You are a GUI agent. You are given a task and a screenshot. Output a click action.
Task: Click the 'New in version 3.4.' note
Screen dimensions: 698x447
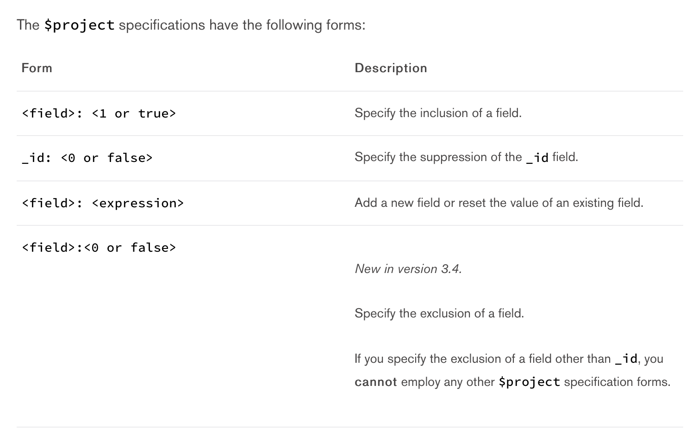(x=408, y=269)
